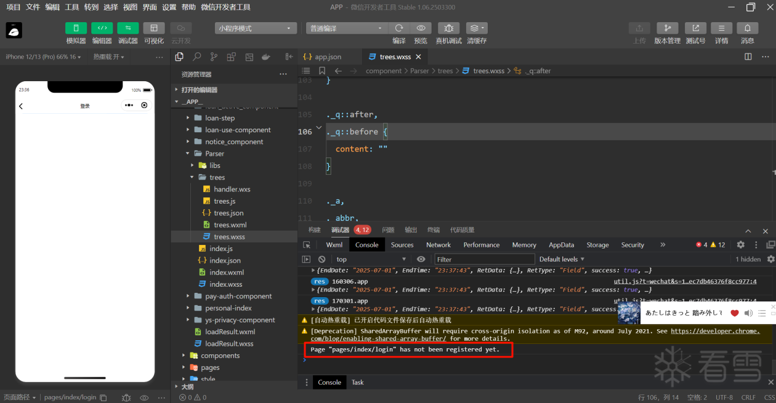The width and height of the screenshot is (776, 403).
Task: Open the messages bell icon
Action: tap(747, 28)
